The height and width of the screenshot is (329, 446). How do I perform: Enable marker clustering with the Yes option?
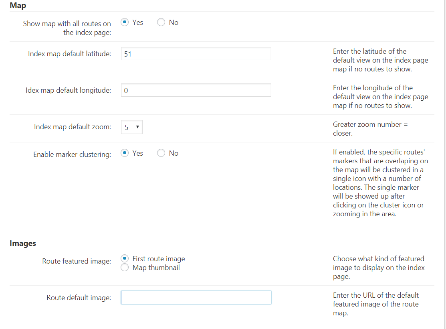tap(125, 153)
